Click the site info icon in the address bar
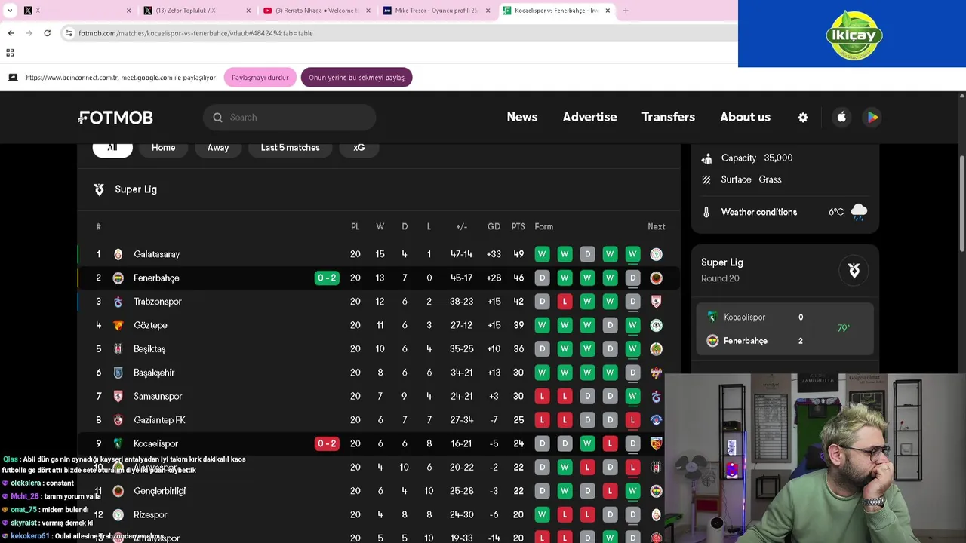Screen dimensions: 966x543 click(x=69, y=33)
